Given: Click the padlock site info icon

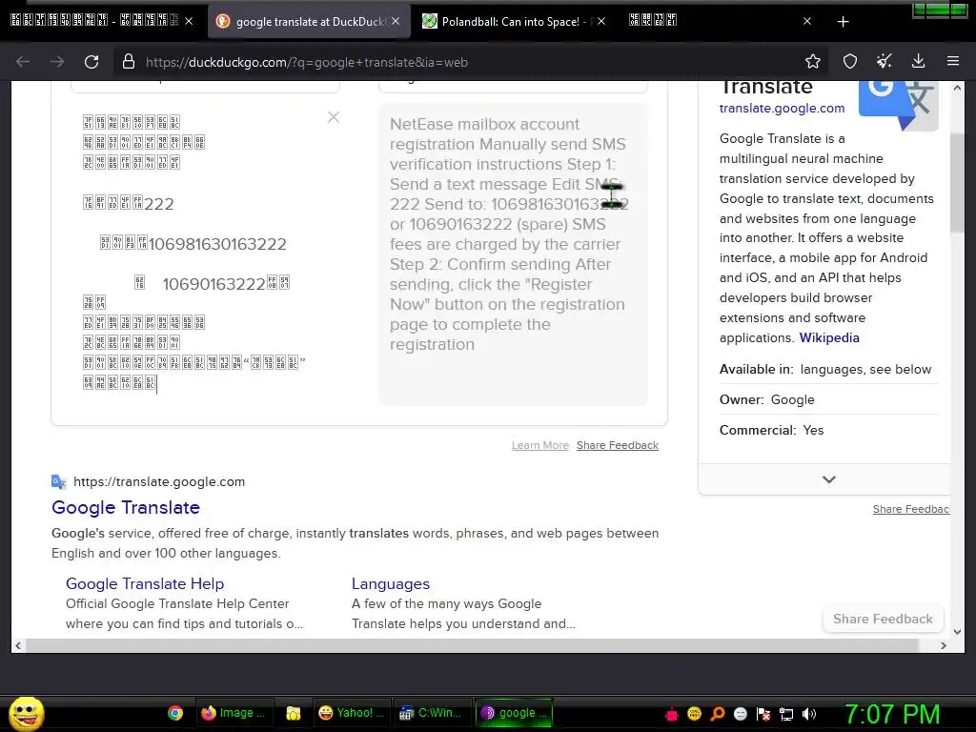Looking at the screenshot, I should coord(129,62).
